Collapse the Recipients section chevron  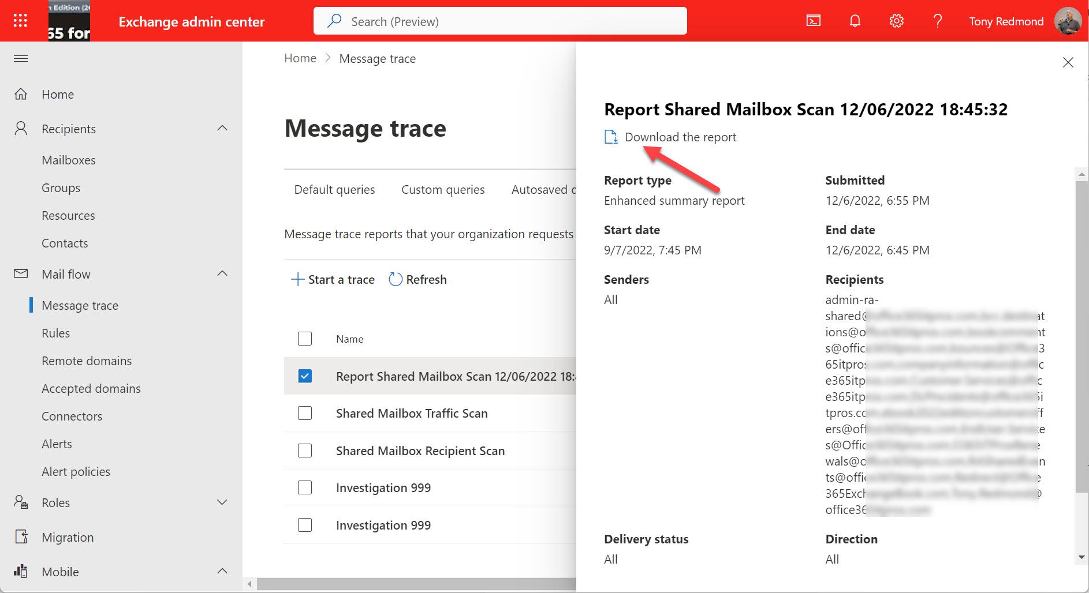222,128
